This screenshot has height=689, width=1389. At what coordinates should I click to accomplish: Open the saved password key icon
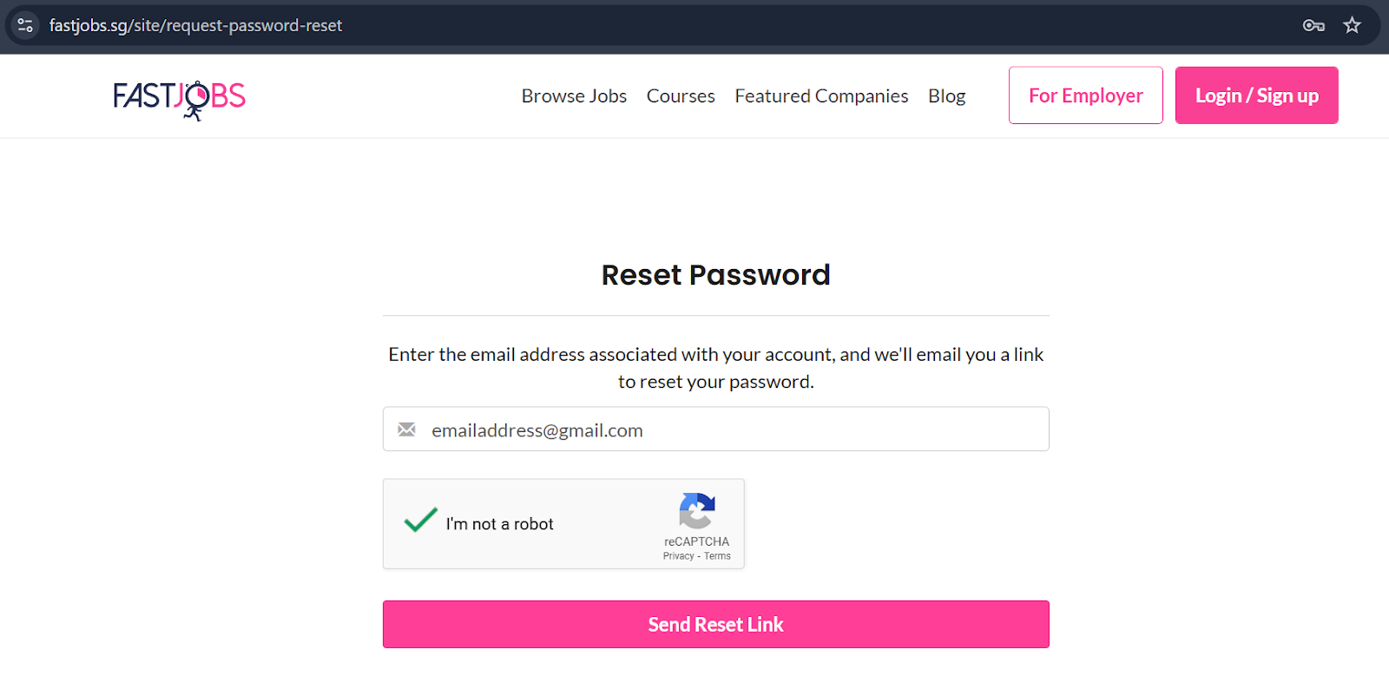[x=1313, y=25]
